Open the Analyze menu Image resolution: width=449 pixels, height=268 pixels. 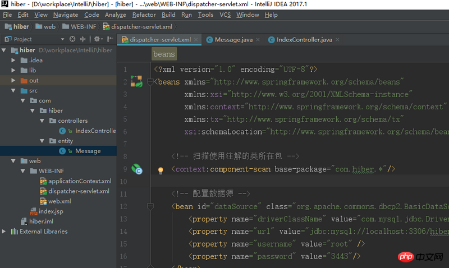tap(116, 15)
